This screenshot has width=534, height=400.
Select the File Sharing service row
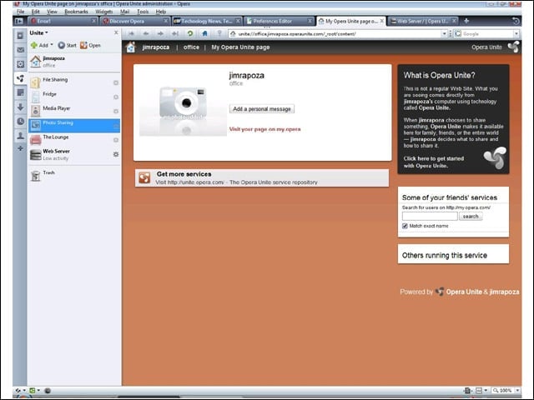coord(74,82)
